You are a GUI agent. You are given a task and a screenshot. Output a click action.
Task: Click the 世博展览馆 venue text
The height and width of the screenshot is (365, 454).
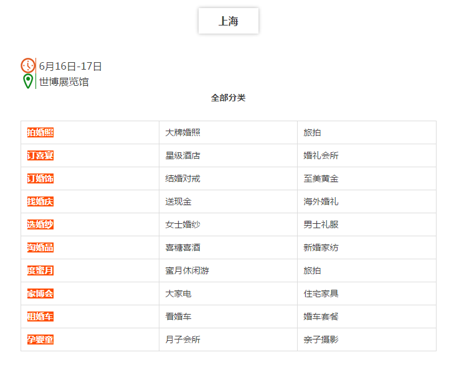coord(64,82)
